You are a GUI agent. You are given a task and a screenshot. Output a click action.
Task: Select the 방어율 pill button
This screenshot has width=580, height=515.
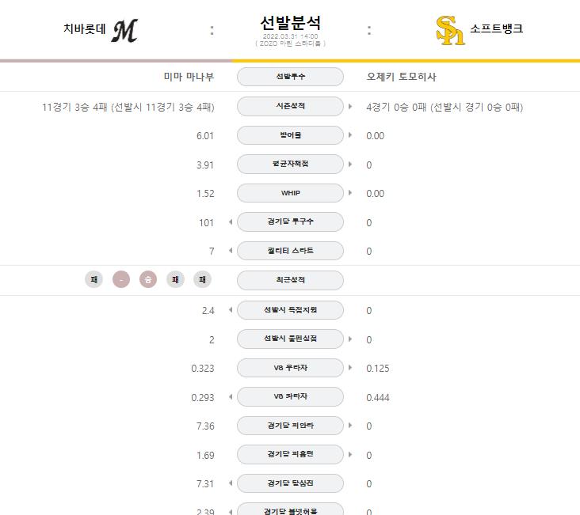click(290, 135)
